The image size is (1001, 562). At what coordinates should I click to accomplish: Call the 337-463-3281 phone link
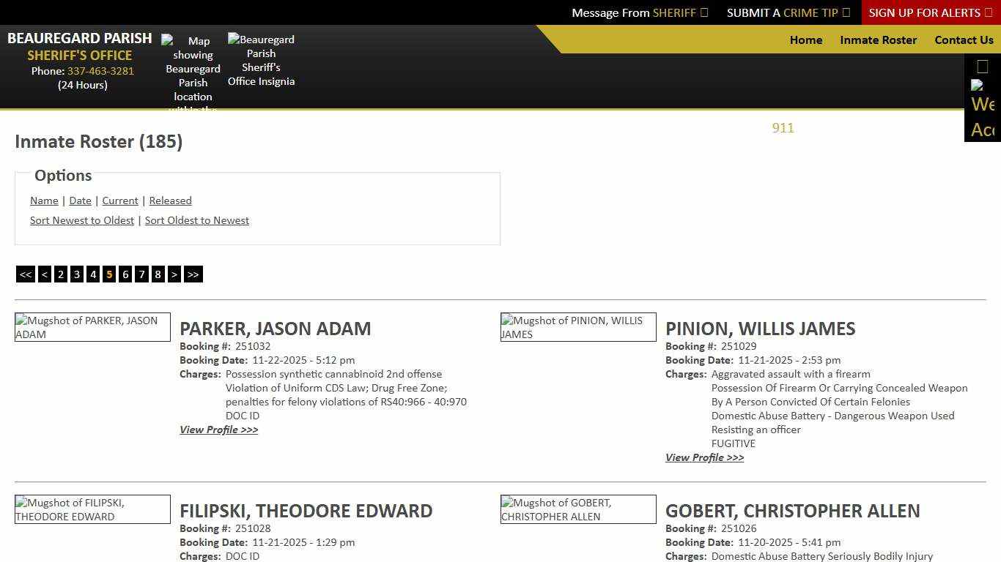(x=100, y=71)
